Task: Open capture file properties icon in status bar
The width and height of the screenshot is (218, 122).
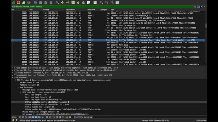Action: (16, 120)
